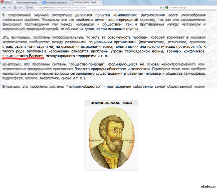Viewport: 217px width, 190px height.
Task: Select the ФИЛОСОФИЯ ГЛОБА... tab
Action: pos(87,2)
